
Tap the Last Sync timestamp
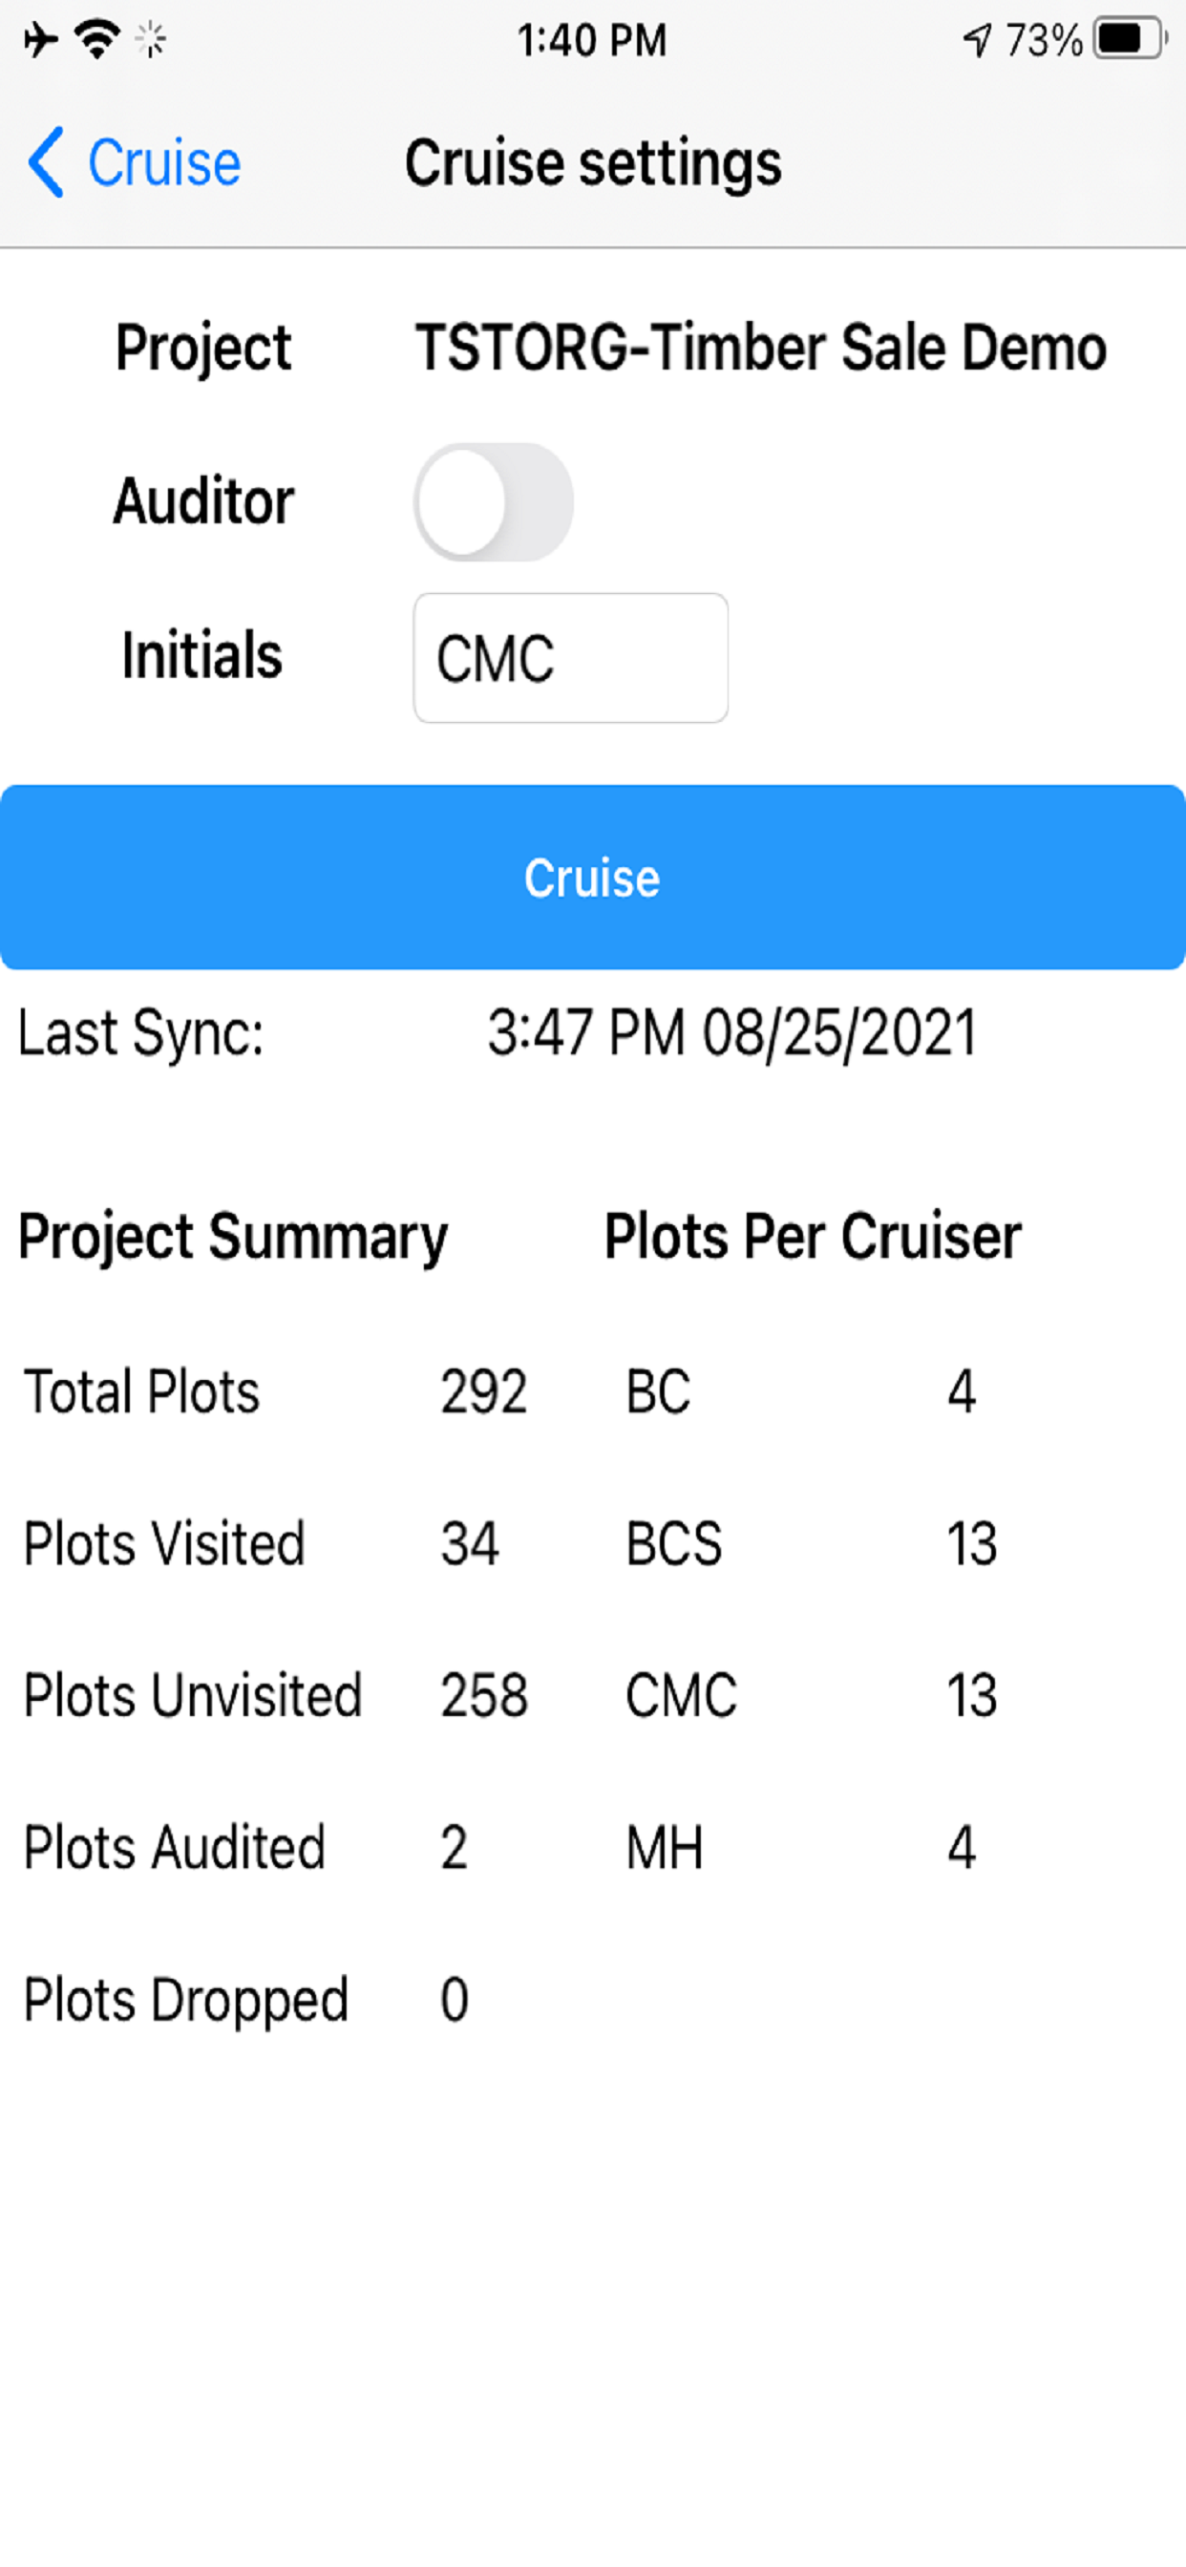pos(732,1032)
